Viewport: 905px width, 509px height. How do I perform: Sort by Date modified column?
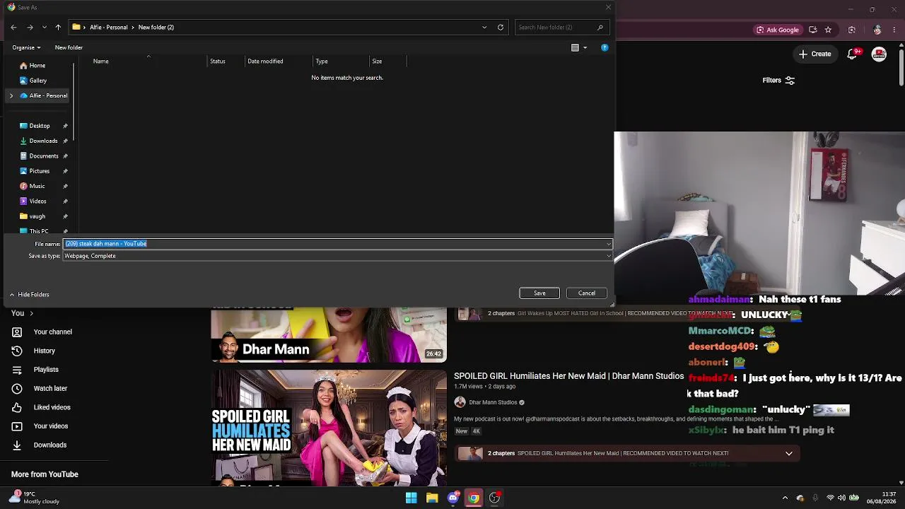(265, 61)
